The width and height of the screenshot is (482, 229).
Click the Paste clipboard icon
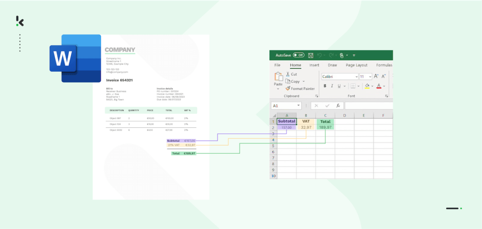click(278, 77)
